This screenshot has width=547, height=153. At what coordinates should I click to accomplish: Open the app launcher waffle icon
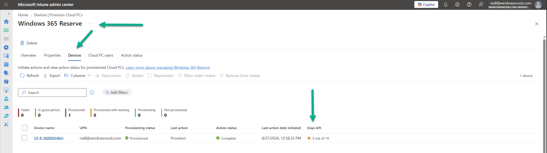click(x=6, y=5)
